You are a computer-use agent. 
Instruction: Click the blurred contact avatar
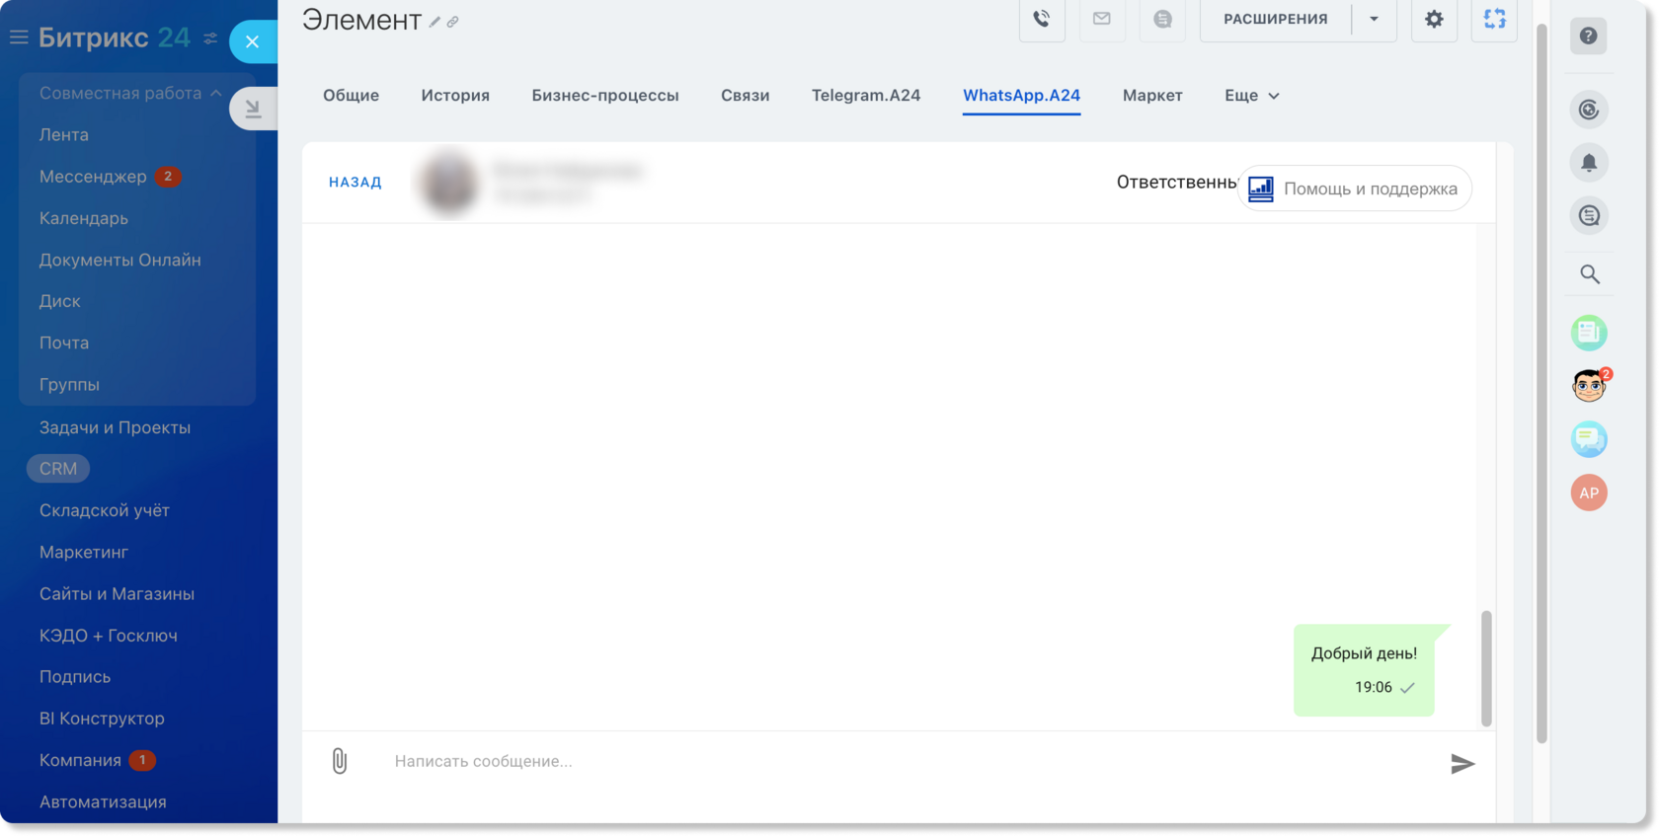(448, 182)
